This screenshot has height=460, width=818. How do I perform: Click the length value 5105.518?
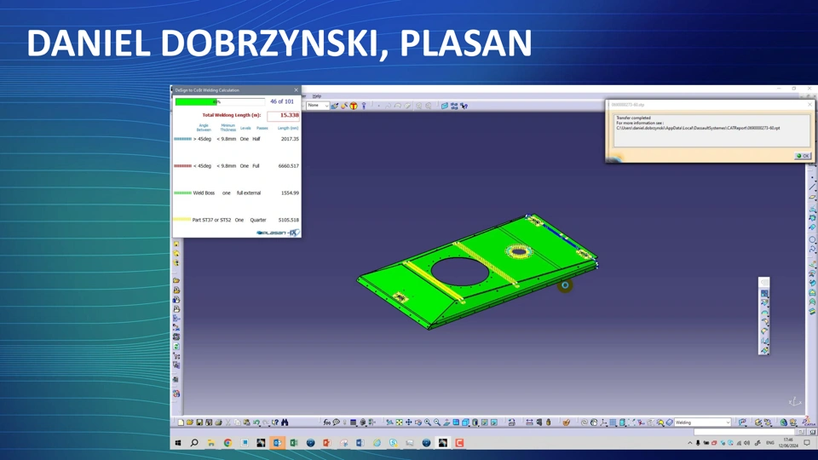289,220
